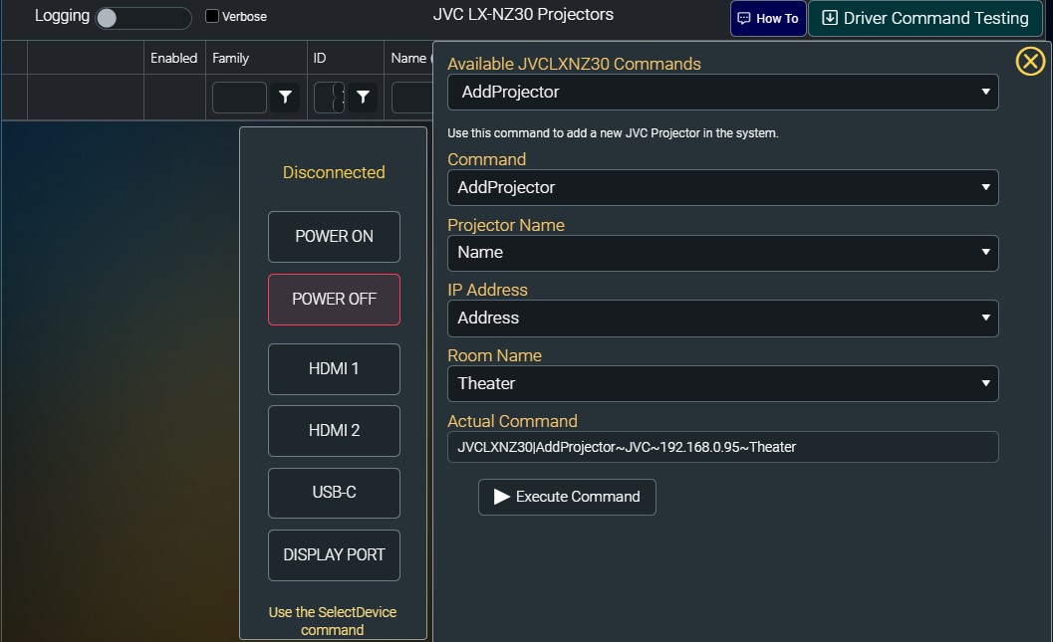Click the JVC LX-NZ30 Projectors title
Screen dimensions: 1053x642
(523, 15)
